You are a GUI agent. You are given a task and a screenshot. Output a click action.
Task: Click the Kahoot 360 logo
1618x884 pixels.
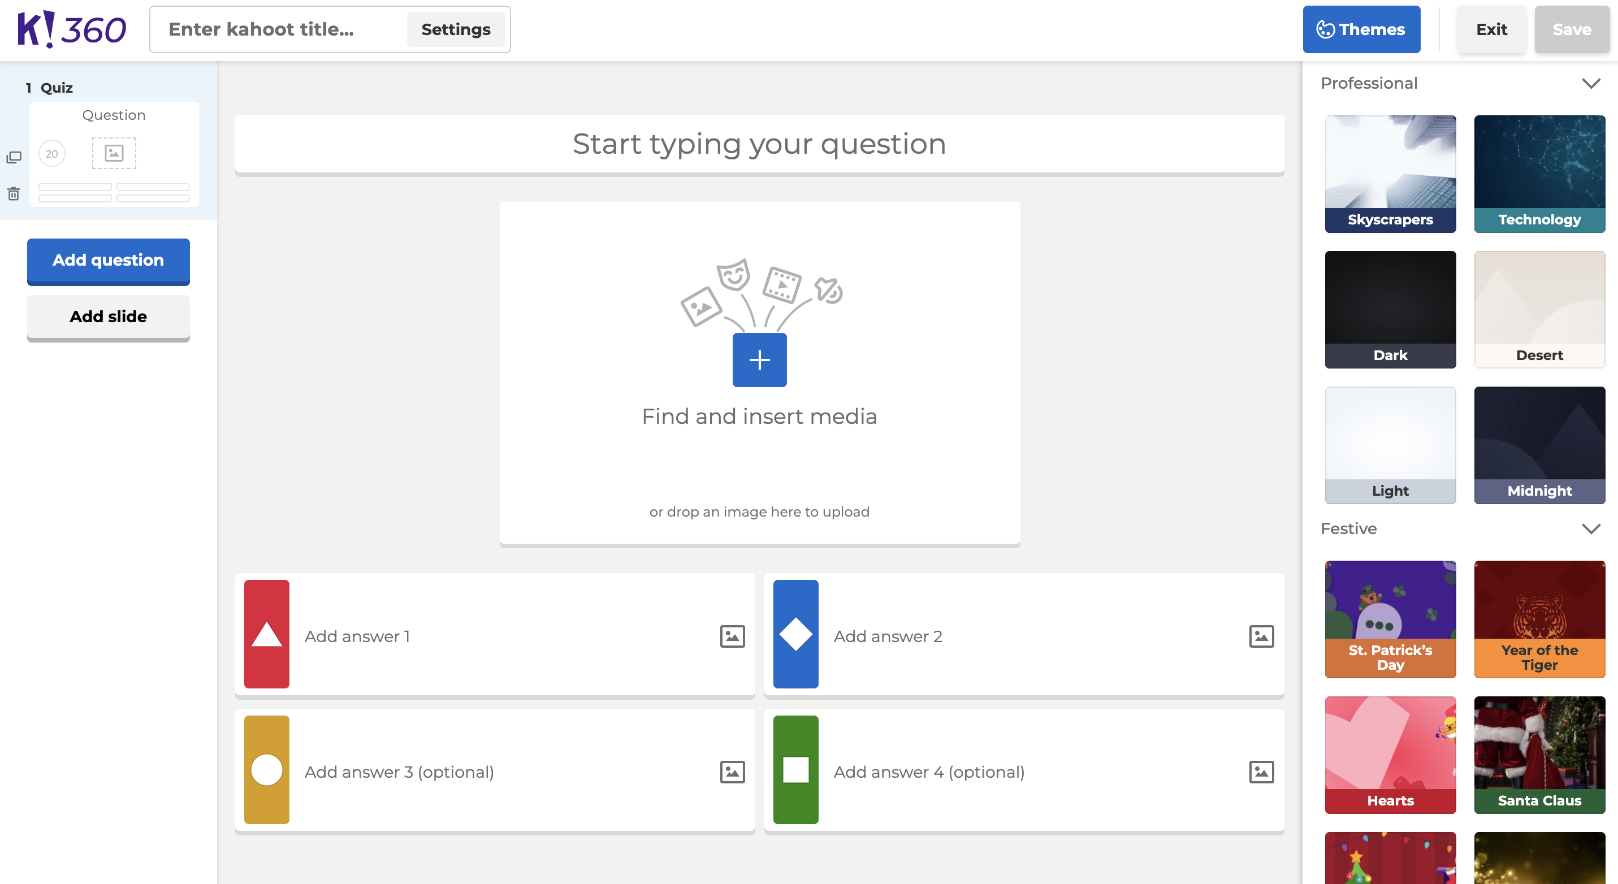click(72, 29)
